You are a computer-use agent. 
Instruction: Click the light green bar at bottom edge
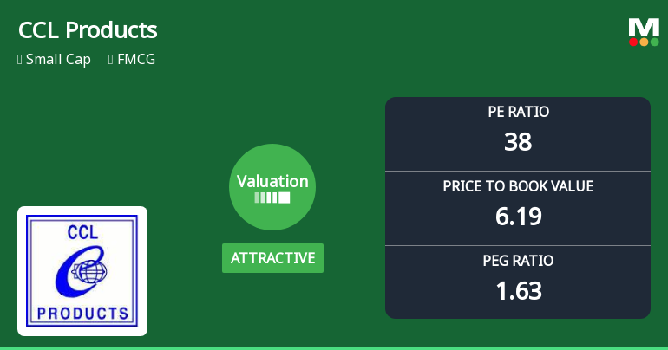[334, 347]
